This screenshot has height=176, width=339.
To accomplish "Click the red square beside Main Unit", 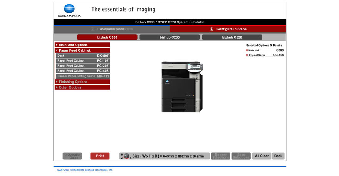I will click(x=247, y=50).
